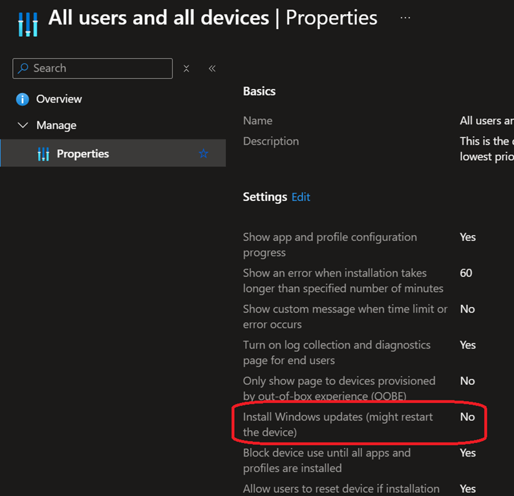Viewport: 514px width, 496px height.
Task: Collapse the sidebar with double chevron icon
Action: (211, 68)
